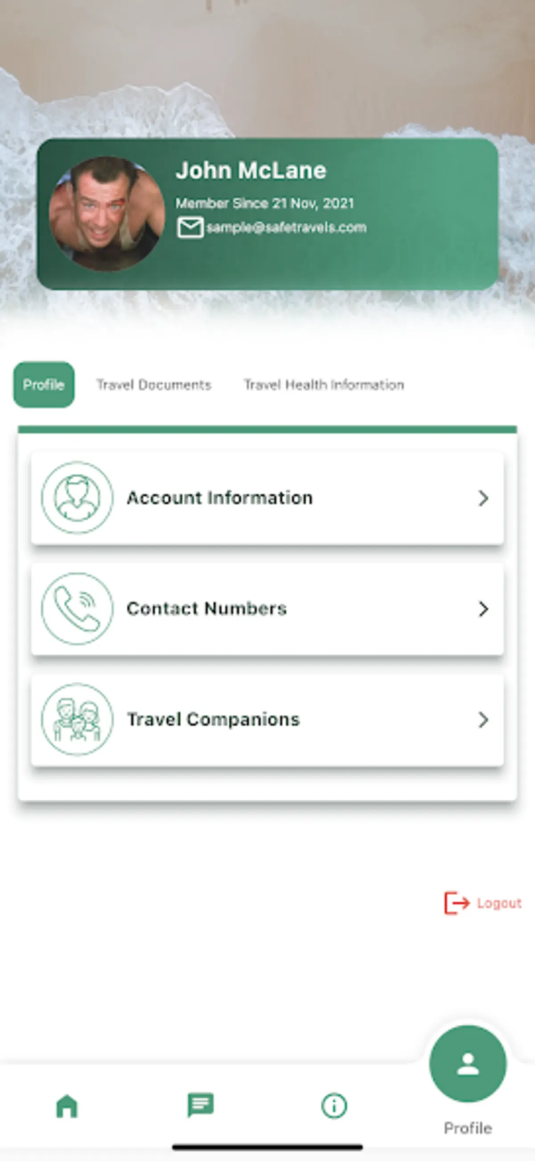This screenshot has height=1161, width=535.
Task: Open the Travel Companions row
Action: (267, 720)
